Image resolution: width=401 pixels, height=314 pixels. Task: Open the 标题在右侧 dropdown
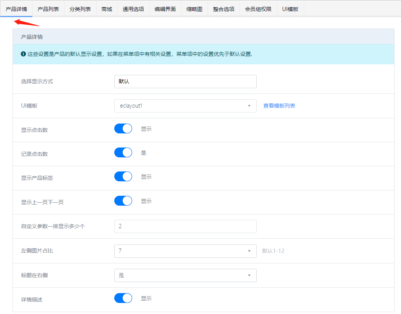(x=185, y=275)
